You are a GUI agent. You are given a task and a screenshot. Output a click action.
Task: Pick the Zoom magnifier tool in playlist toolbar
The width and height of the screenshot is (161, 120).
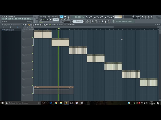click(x=45, y=25)
